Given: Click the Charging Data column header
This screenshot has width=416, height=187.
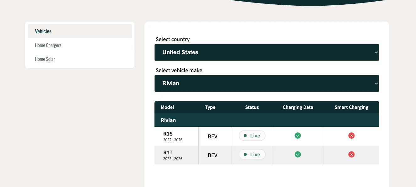Looking at the screenshot, I should (x=298, y=107).
